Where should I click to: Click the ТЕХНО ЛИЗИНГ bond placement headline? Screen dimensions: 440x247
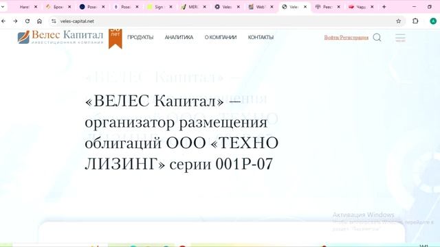pyautogui.click(x=181, y=132)
